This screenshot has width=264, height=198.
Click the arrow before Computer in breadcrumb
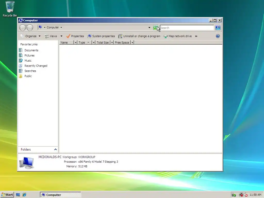45,27
